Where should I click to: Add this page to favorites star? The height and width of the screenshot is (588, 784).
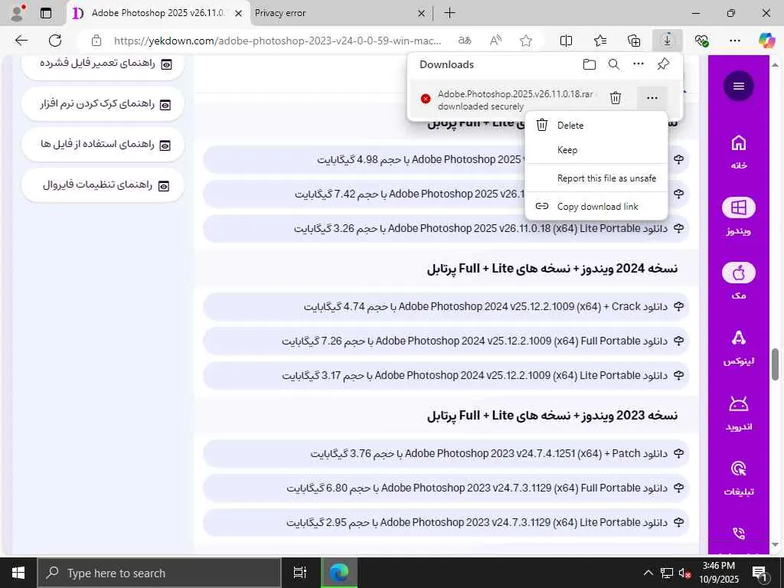(525, 41)
